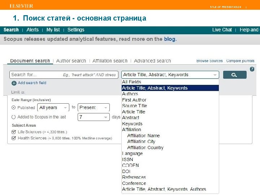Open Live Chat link

click(x=222, y=30)
